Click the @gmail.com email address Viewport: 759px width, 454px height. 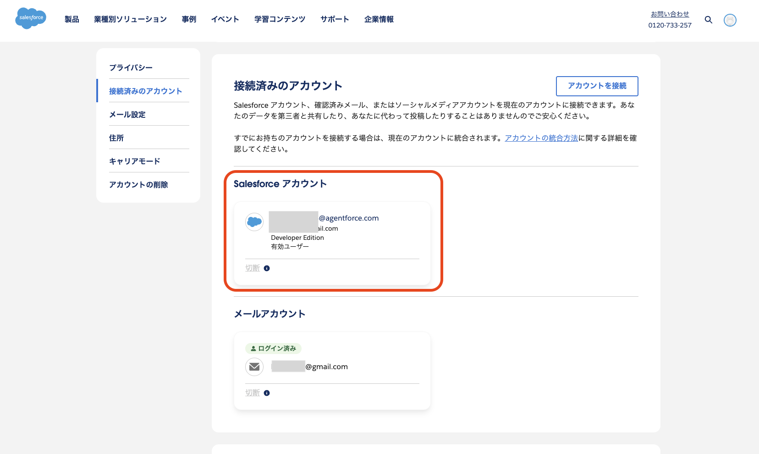pos(326,367)
